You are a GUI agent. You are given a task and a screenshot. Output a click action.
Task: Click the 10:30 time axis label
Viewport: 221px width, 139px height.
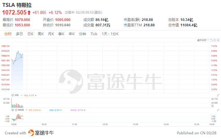coord(44,125)
